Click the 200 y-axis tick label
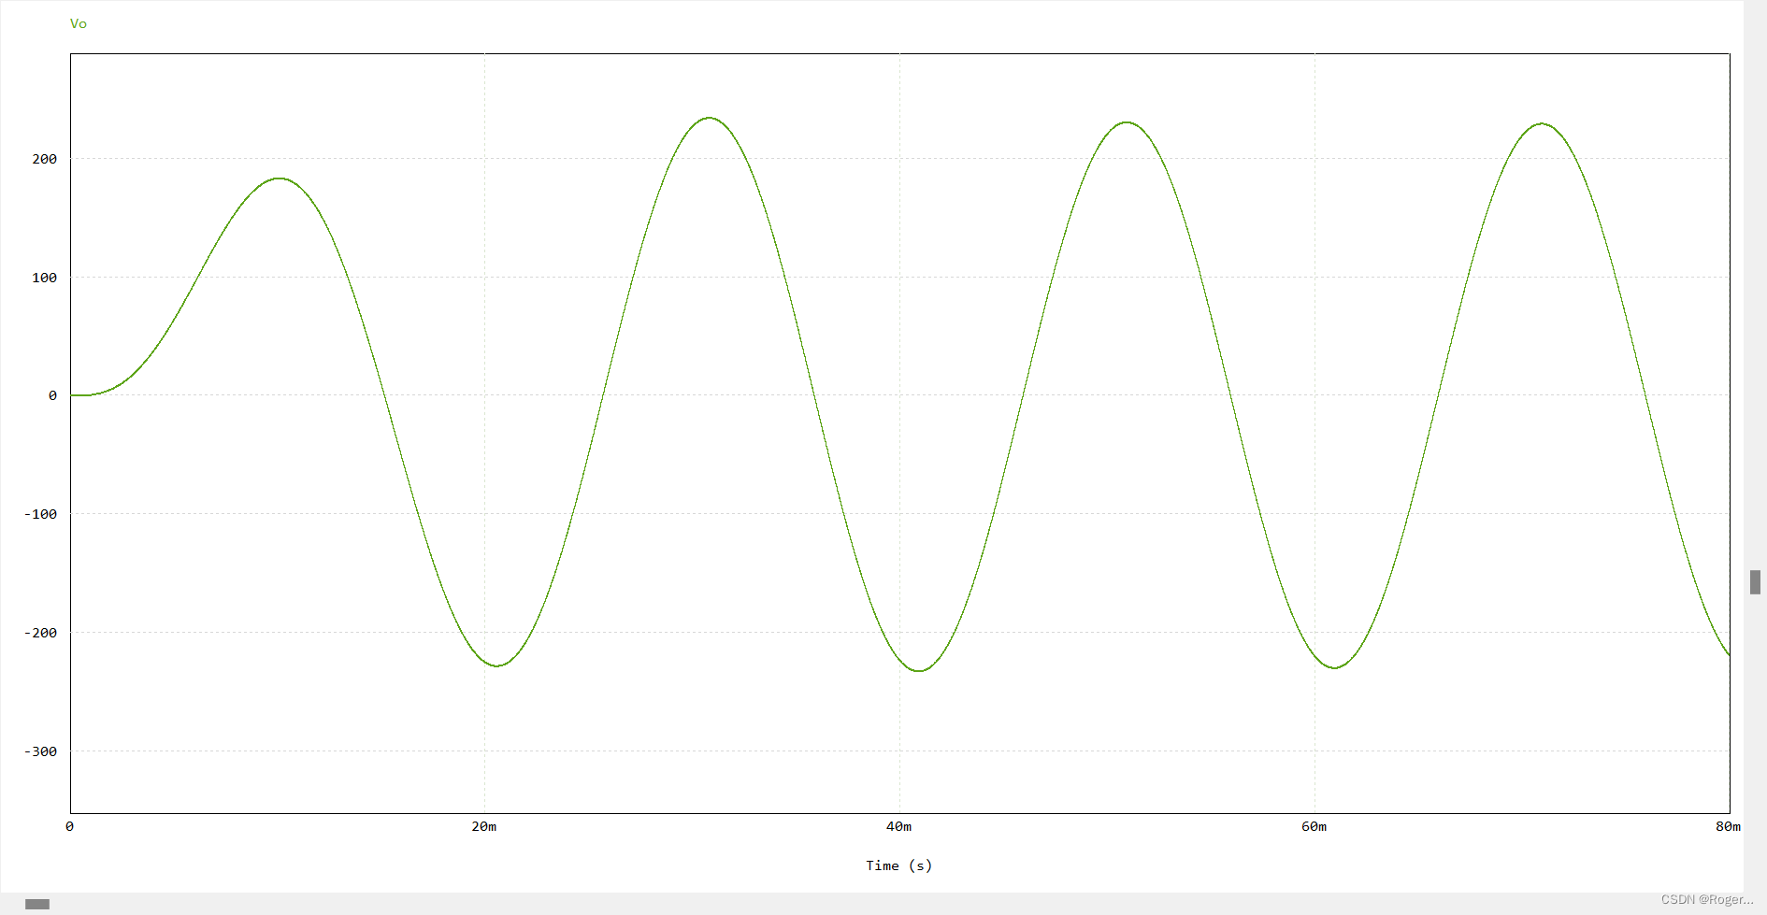Screen dimensions: 1767x915 point(44,159)
